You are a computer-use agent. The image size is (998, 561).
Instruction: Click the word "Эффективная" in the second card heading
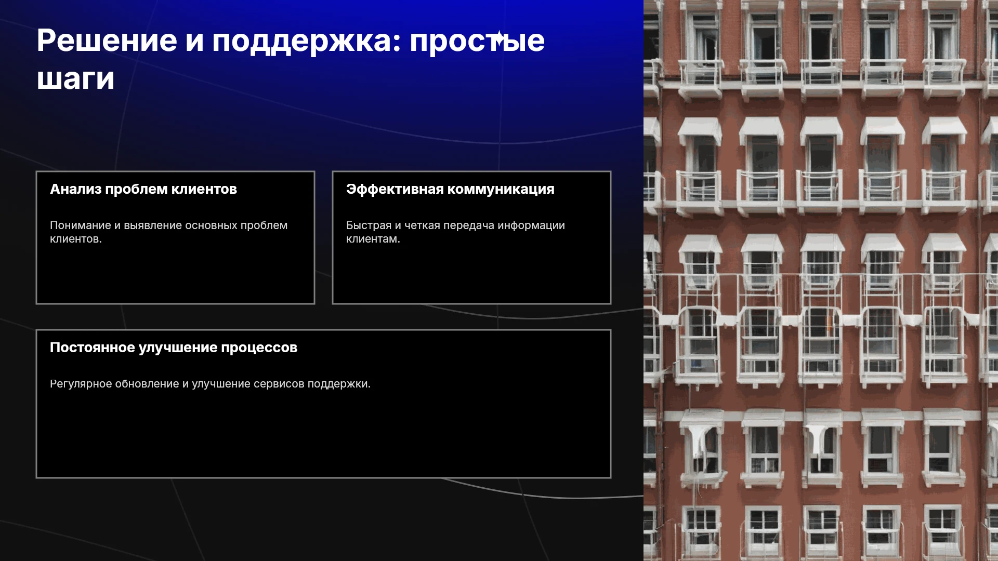(395, 189)
